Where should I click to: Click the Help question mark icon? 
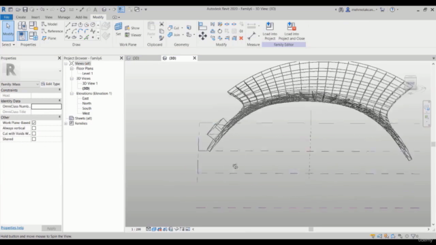click(x=392, y=10)
